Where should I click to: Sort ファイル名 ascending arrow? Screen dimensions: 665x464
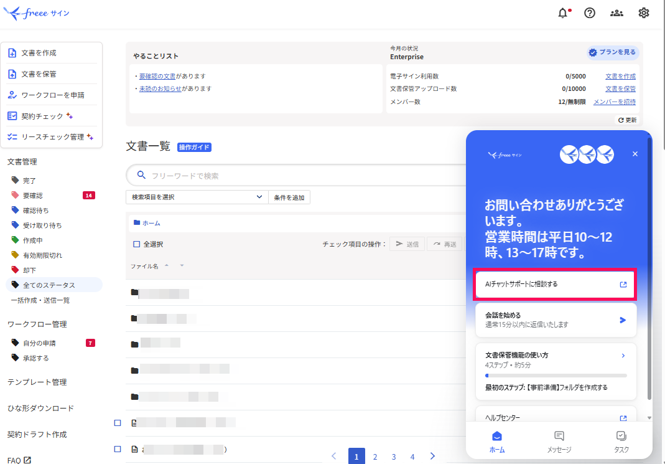point(167,265)
